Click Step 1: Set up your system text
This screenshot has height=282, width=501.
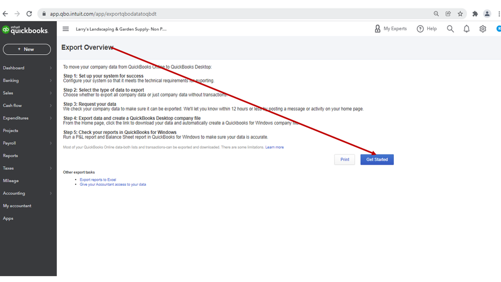tap(103, 76)
